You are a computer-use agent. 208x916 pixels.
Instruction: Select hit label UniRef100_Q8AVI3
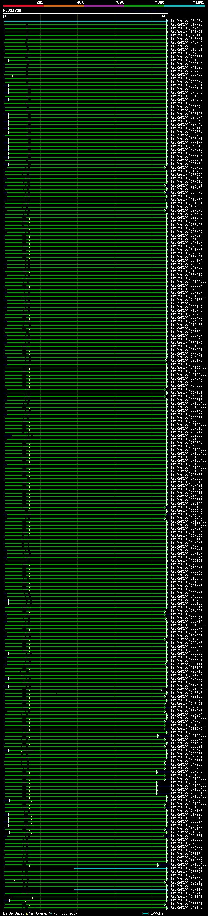point(187,429)
